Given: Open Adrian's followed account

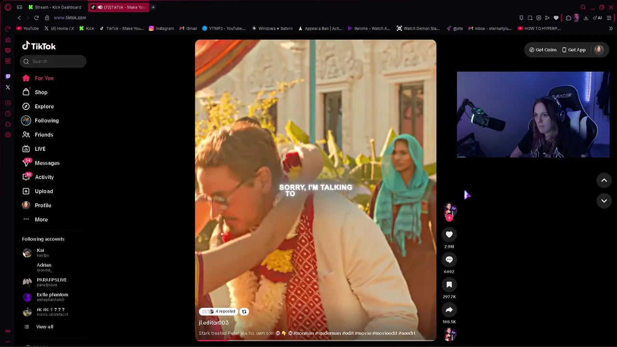Looking at the screenshot, I should point(37,267).
